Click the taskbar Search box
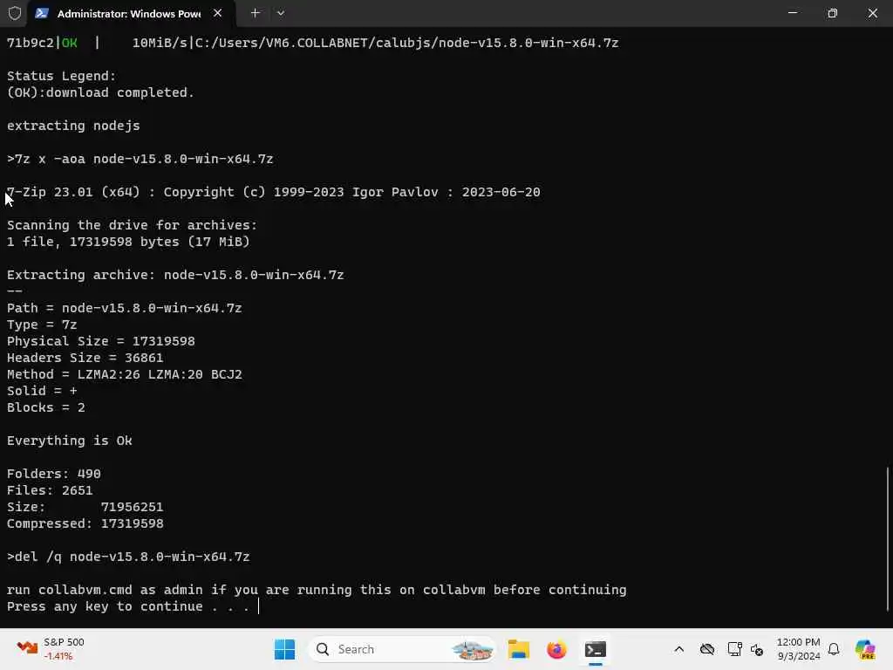Screen dimensions: 893x670 pyautogui.click(x=401, y=649)
